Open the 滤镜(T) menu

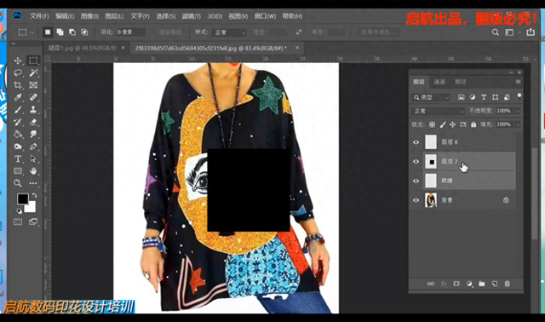[x=191, y=16]
